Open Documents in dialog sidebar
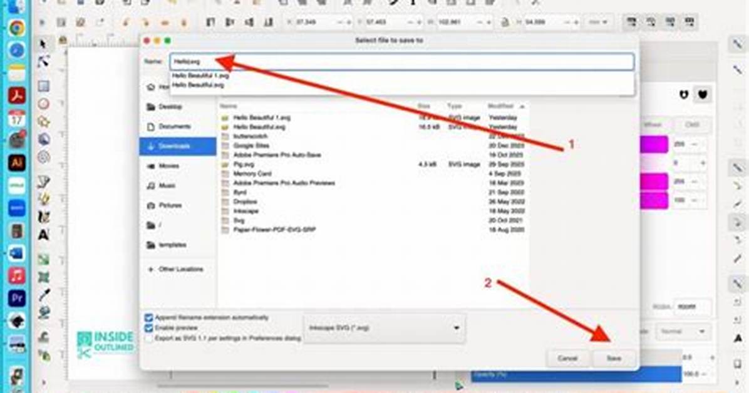The width and height of the screenshot is (749, 393). pyautogui.click(x=178, y=126)
